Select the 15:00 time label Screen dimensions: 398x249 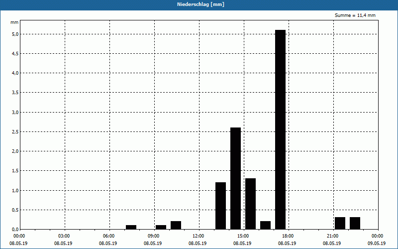point(243,236)
